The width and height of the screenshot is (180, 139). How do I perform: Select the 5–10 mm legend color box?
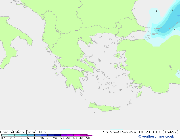(31, 135)
